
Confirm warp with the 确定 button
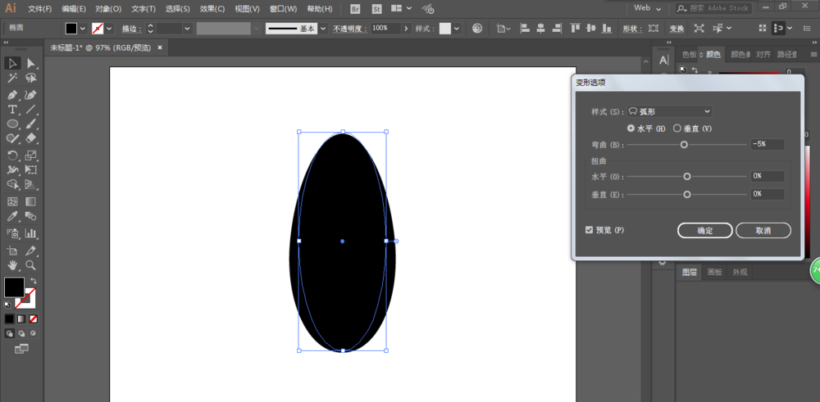pos(705,231)
